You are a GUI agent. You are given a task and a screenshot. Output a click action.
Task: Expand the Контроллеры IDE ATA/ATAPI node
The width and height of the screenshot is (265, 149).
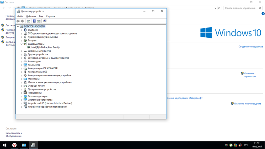pos(22,69)
